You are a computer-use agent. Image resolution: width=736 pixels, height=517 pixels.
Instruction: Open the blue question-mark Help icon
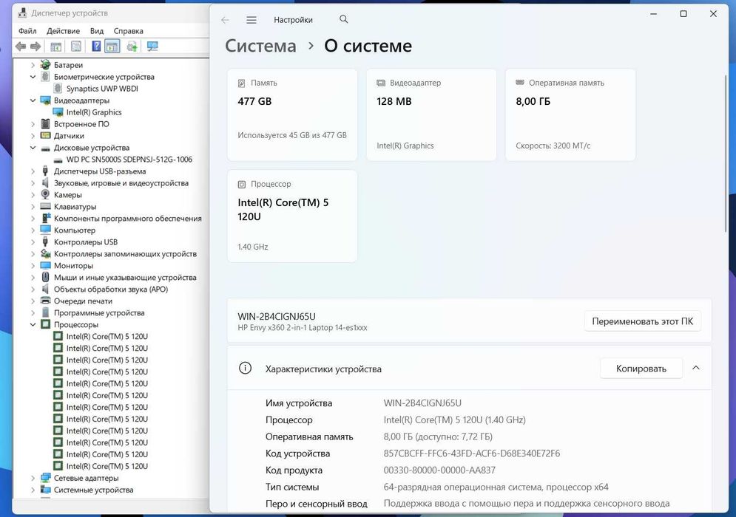(x=96, y=46)
